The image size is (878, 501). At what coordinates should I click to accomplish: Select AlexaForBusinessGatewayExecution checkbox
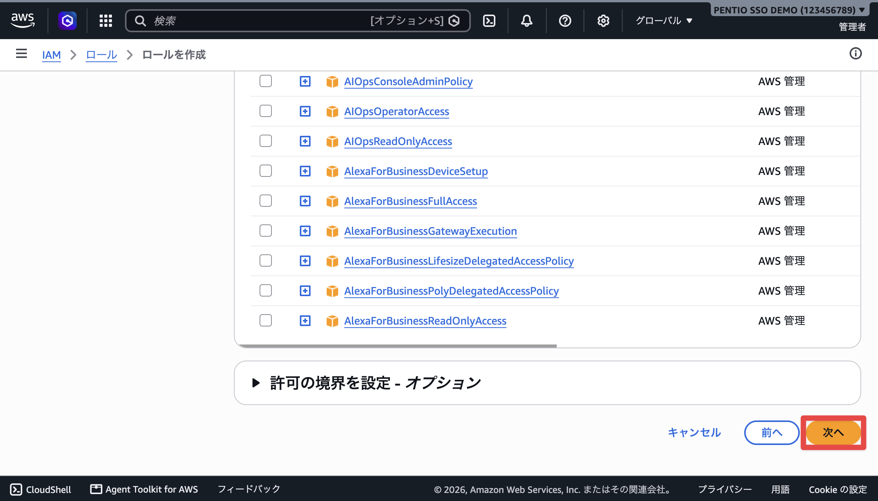(x=266, y=231)
